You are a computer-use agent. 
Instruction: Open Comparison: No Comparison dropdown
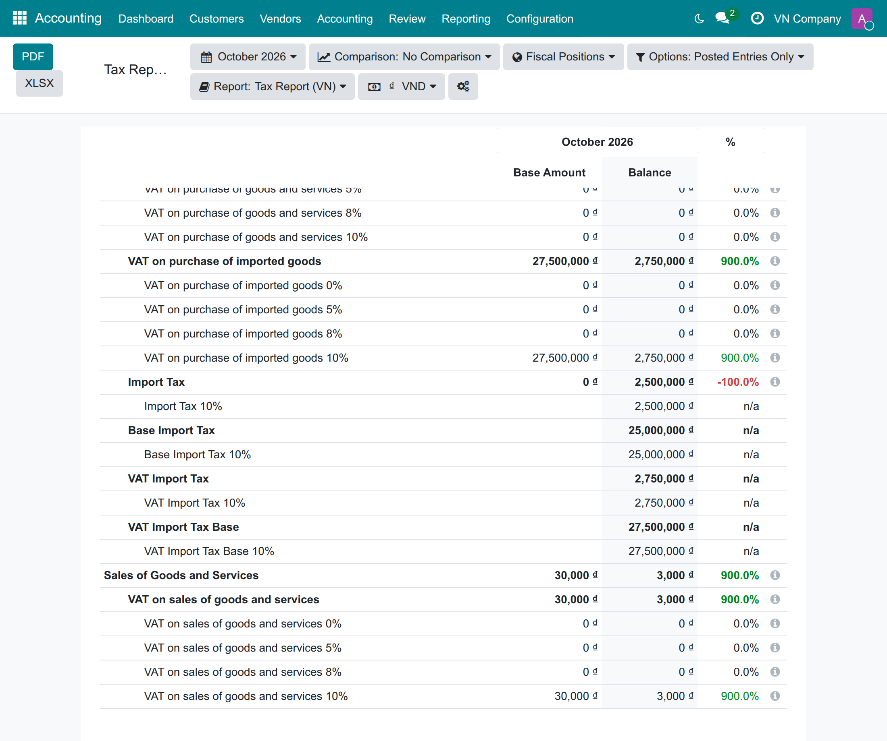pos(404,56)
